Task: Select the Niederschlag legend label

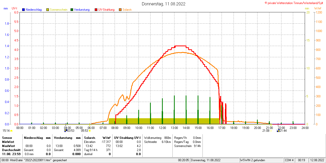Action: pyautogui.click(x=34, y=10)
